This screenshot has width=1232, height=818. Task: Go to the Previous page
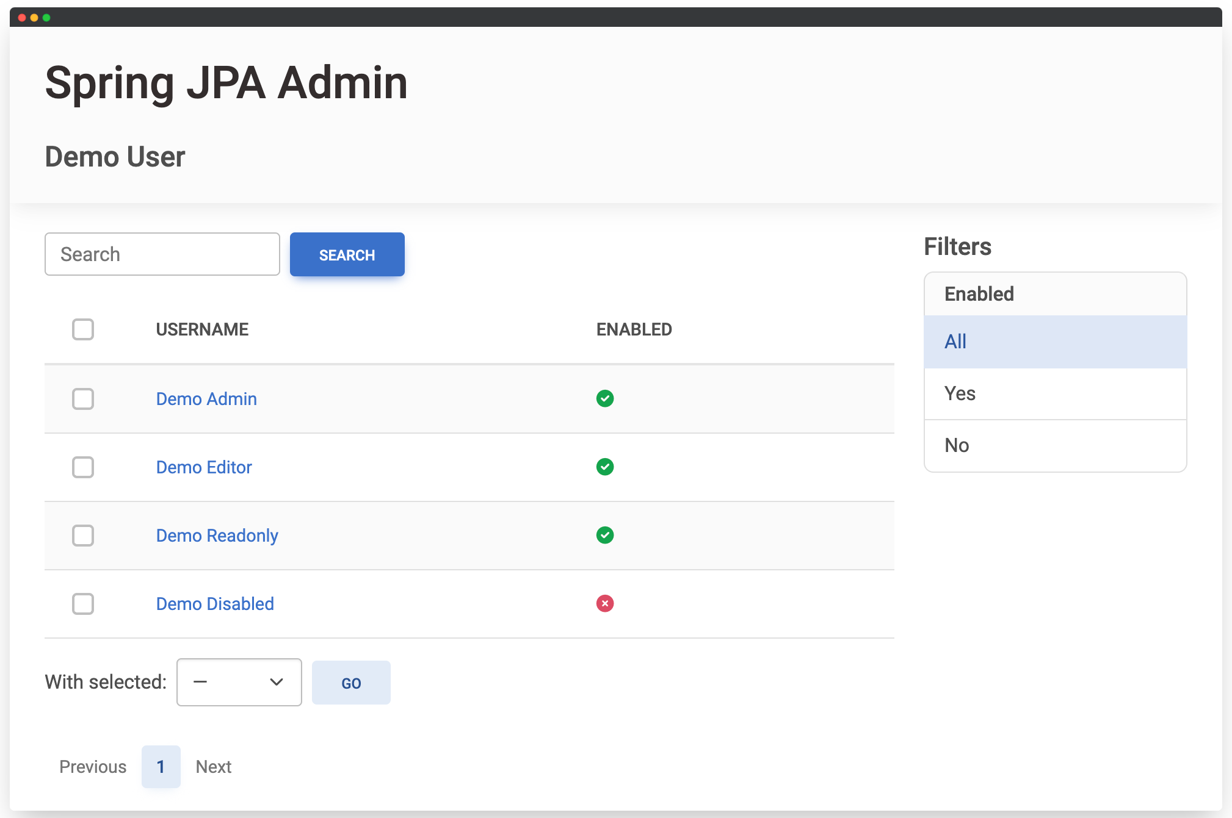[93, 767]
